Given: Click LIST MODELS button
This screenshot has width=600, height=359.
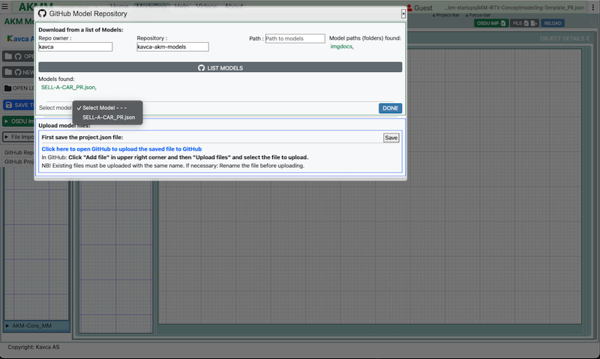Looking at the screenshot, I should click(220, 67).
